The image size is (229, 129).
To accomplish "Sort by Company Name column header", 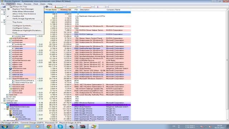I will point(118,10).
